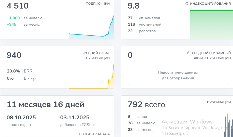Open СРЕДНИЙ РЕКЛАМНЫЙ ОХВАТ title
233x137 pixels.
tap(211, 55)
